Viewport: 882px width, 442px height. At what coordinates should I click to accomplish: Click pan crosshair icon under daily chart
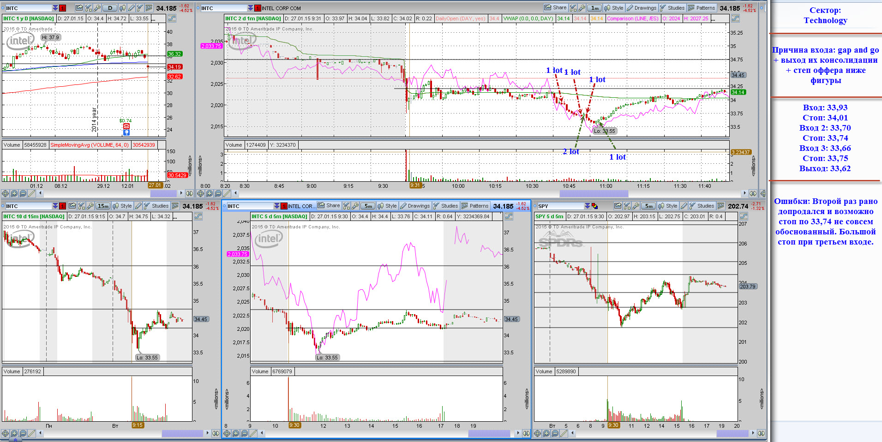(x=6, y=193)
